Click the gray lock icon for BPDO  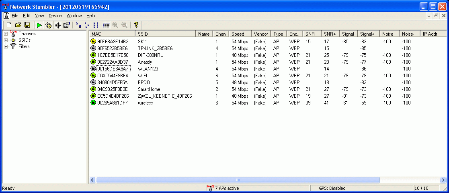click(x=93, y=82)
